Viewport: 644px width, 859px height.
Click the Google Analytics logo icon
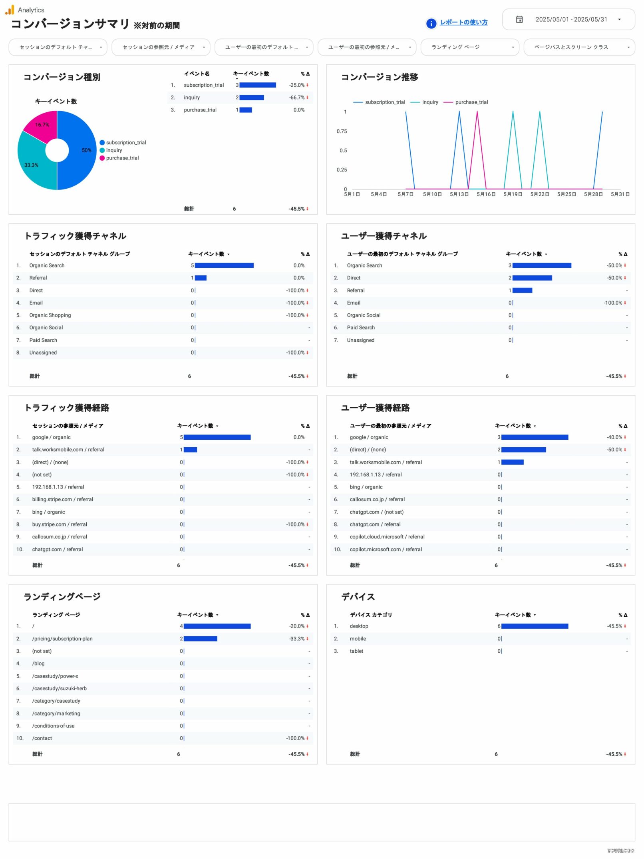coord(10,10)
